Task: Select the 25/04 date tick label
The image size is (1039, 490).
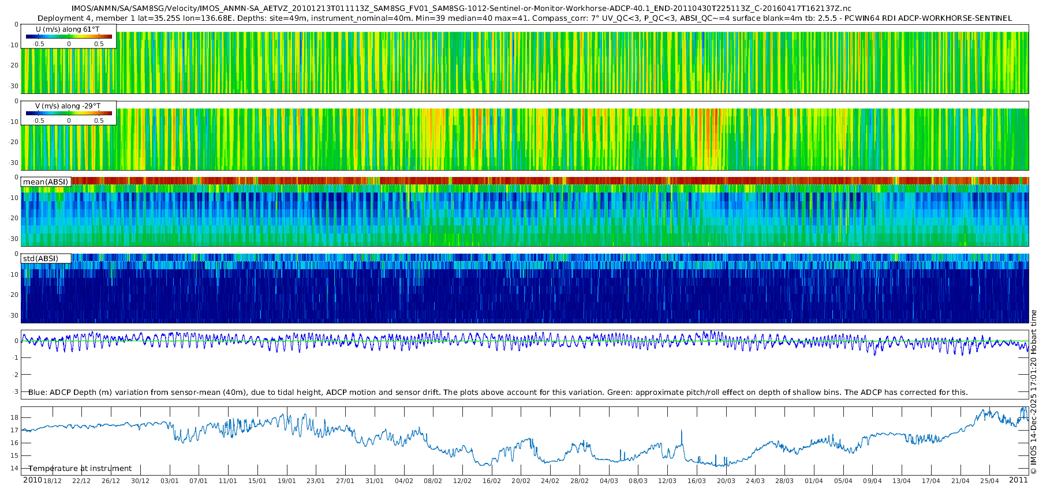Action: click(x=989, y=481)
